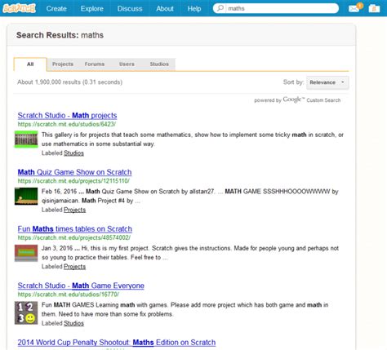
Task: Click the Math projects studio thumbnail
Action: pyautogui.click(x=26, y=140)
